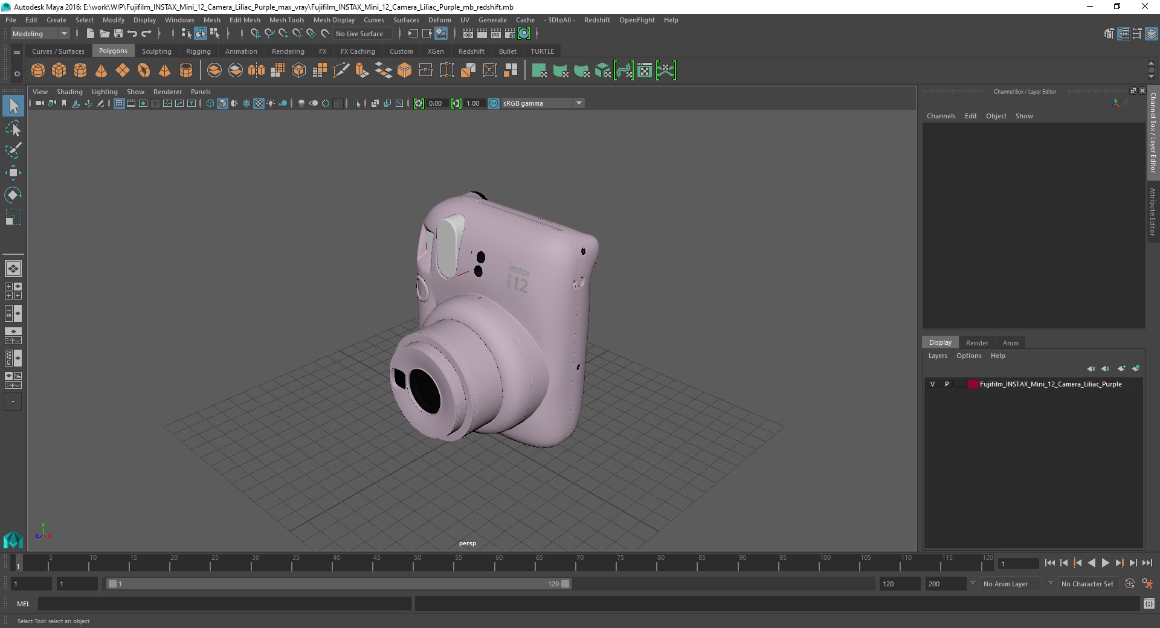This screenshot has height=628, width=1160.
Task: Toggle snap to grids magnet icon
Action: pos(256,34)
